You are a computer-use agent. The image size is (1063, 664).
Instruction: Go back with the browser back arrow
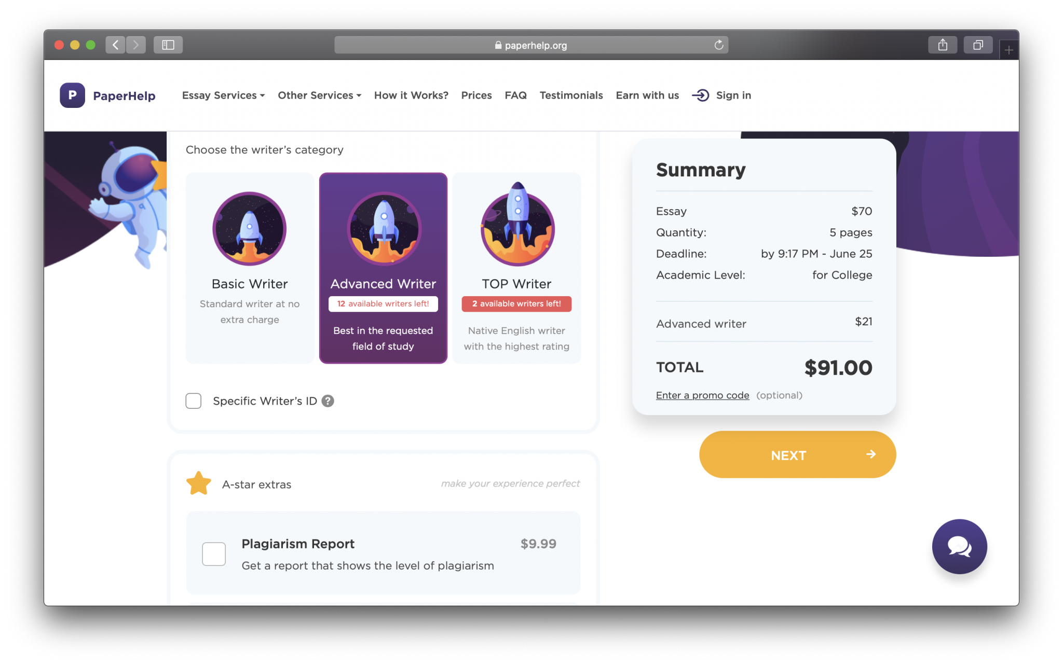tap(116, 45)
